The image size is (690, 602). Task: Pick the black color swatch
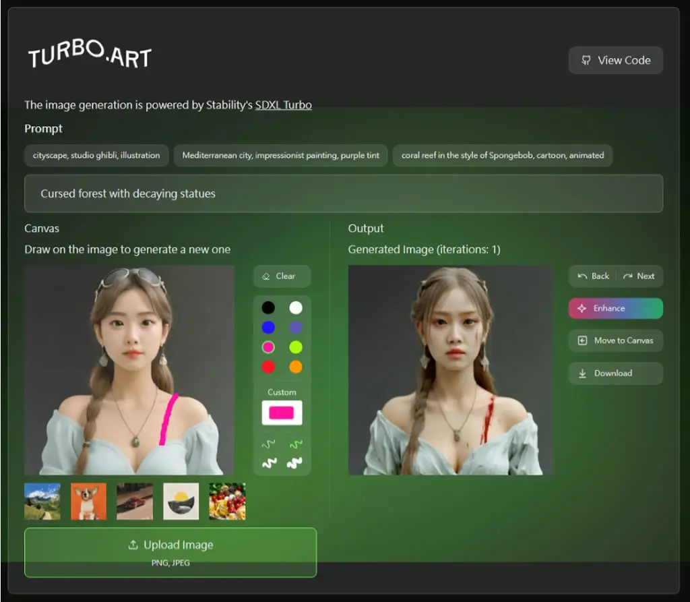(x=268, y=307)
